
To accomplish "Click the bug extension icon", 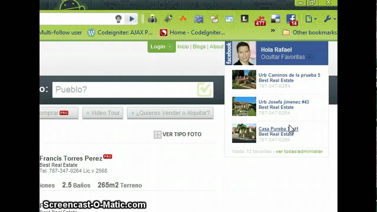I will click(168, 19).
